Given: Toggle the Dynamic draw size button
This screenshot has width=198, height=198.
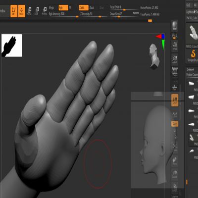Looking at the screenshot, I should (136, 13).
